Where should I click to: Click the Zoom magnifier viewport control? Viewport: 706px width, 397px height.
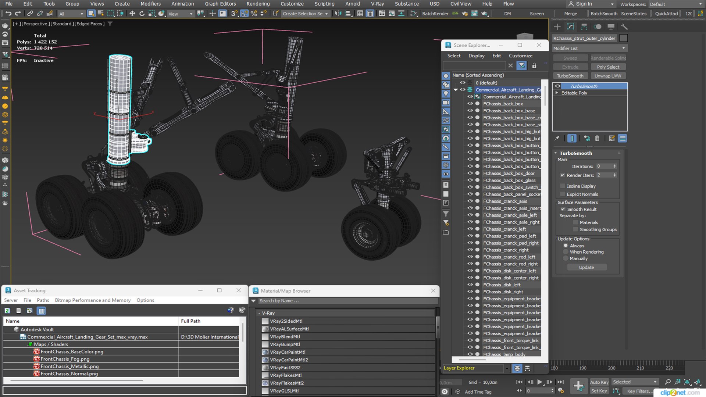(668, 382)
